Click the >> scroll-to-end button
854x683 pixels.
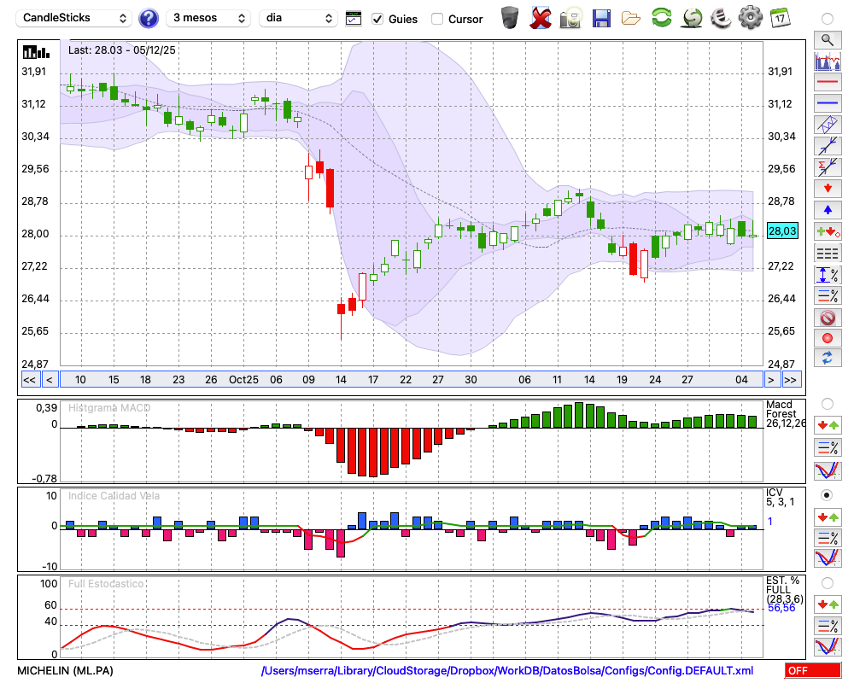[x=791, y=380]
